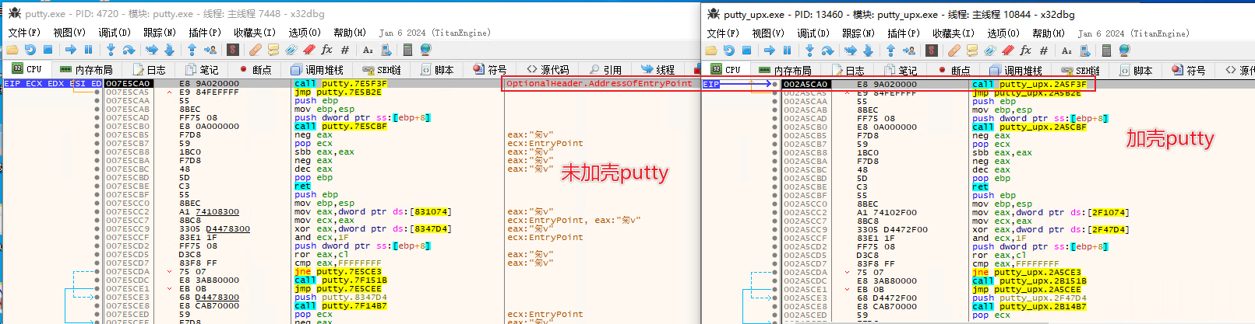
Task: Switch to 线程 tab in putty.exe window
Action: point(658,69)
